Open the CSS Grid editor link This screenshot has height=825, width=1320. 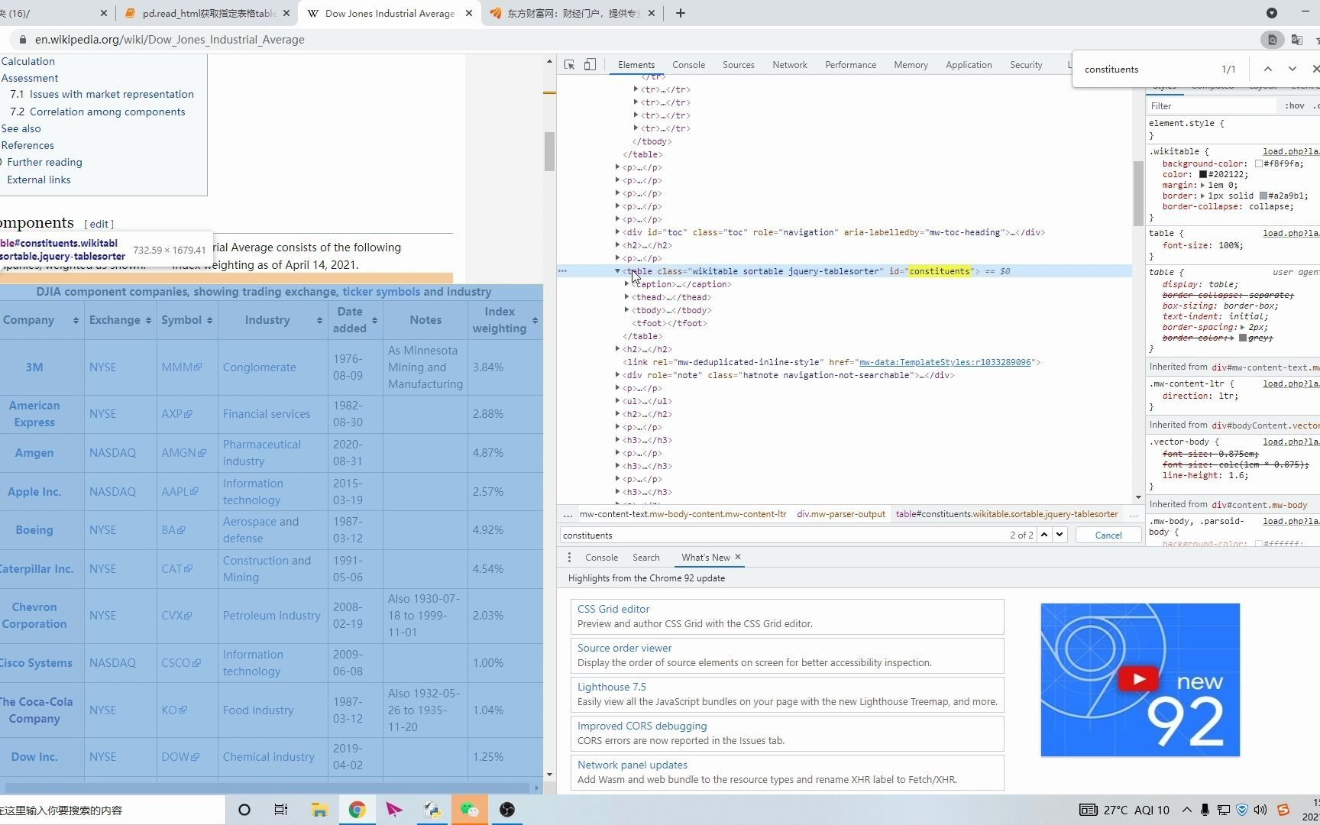click(613, 609)
